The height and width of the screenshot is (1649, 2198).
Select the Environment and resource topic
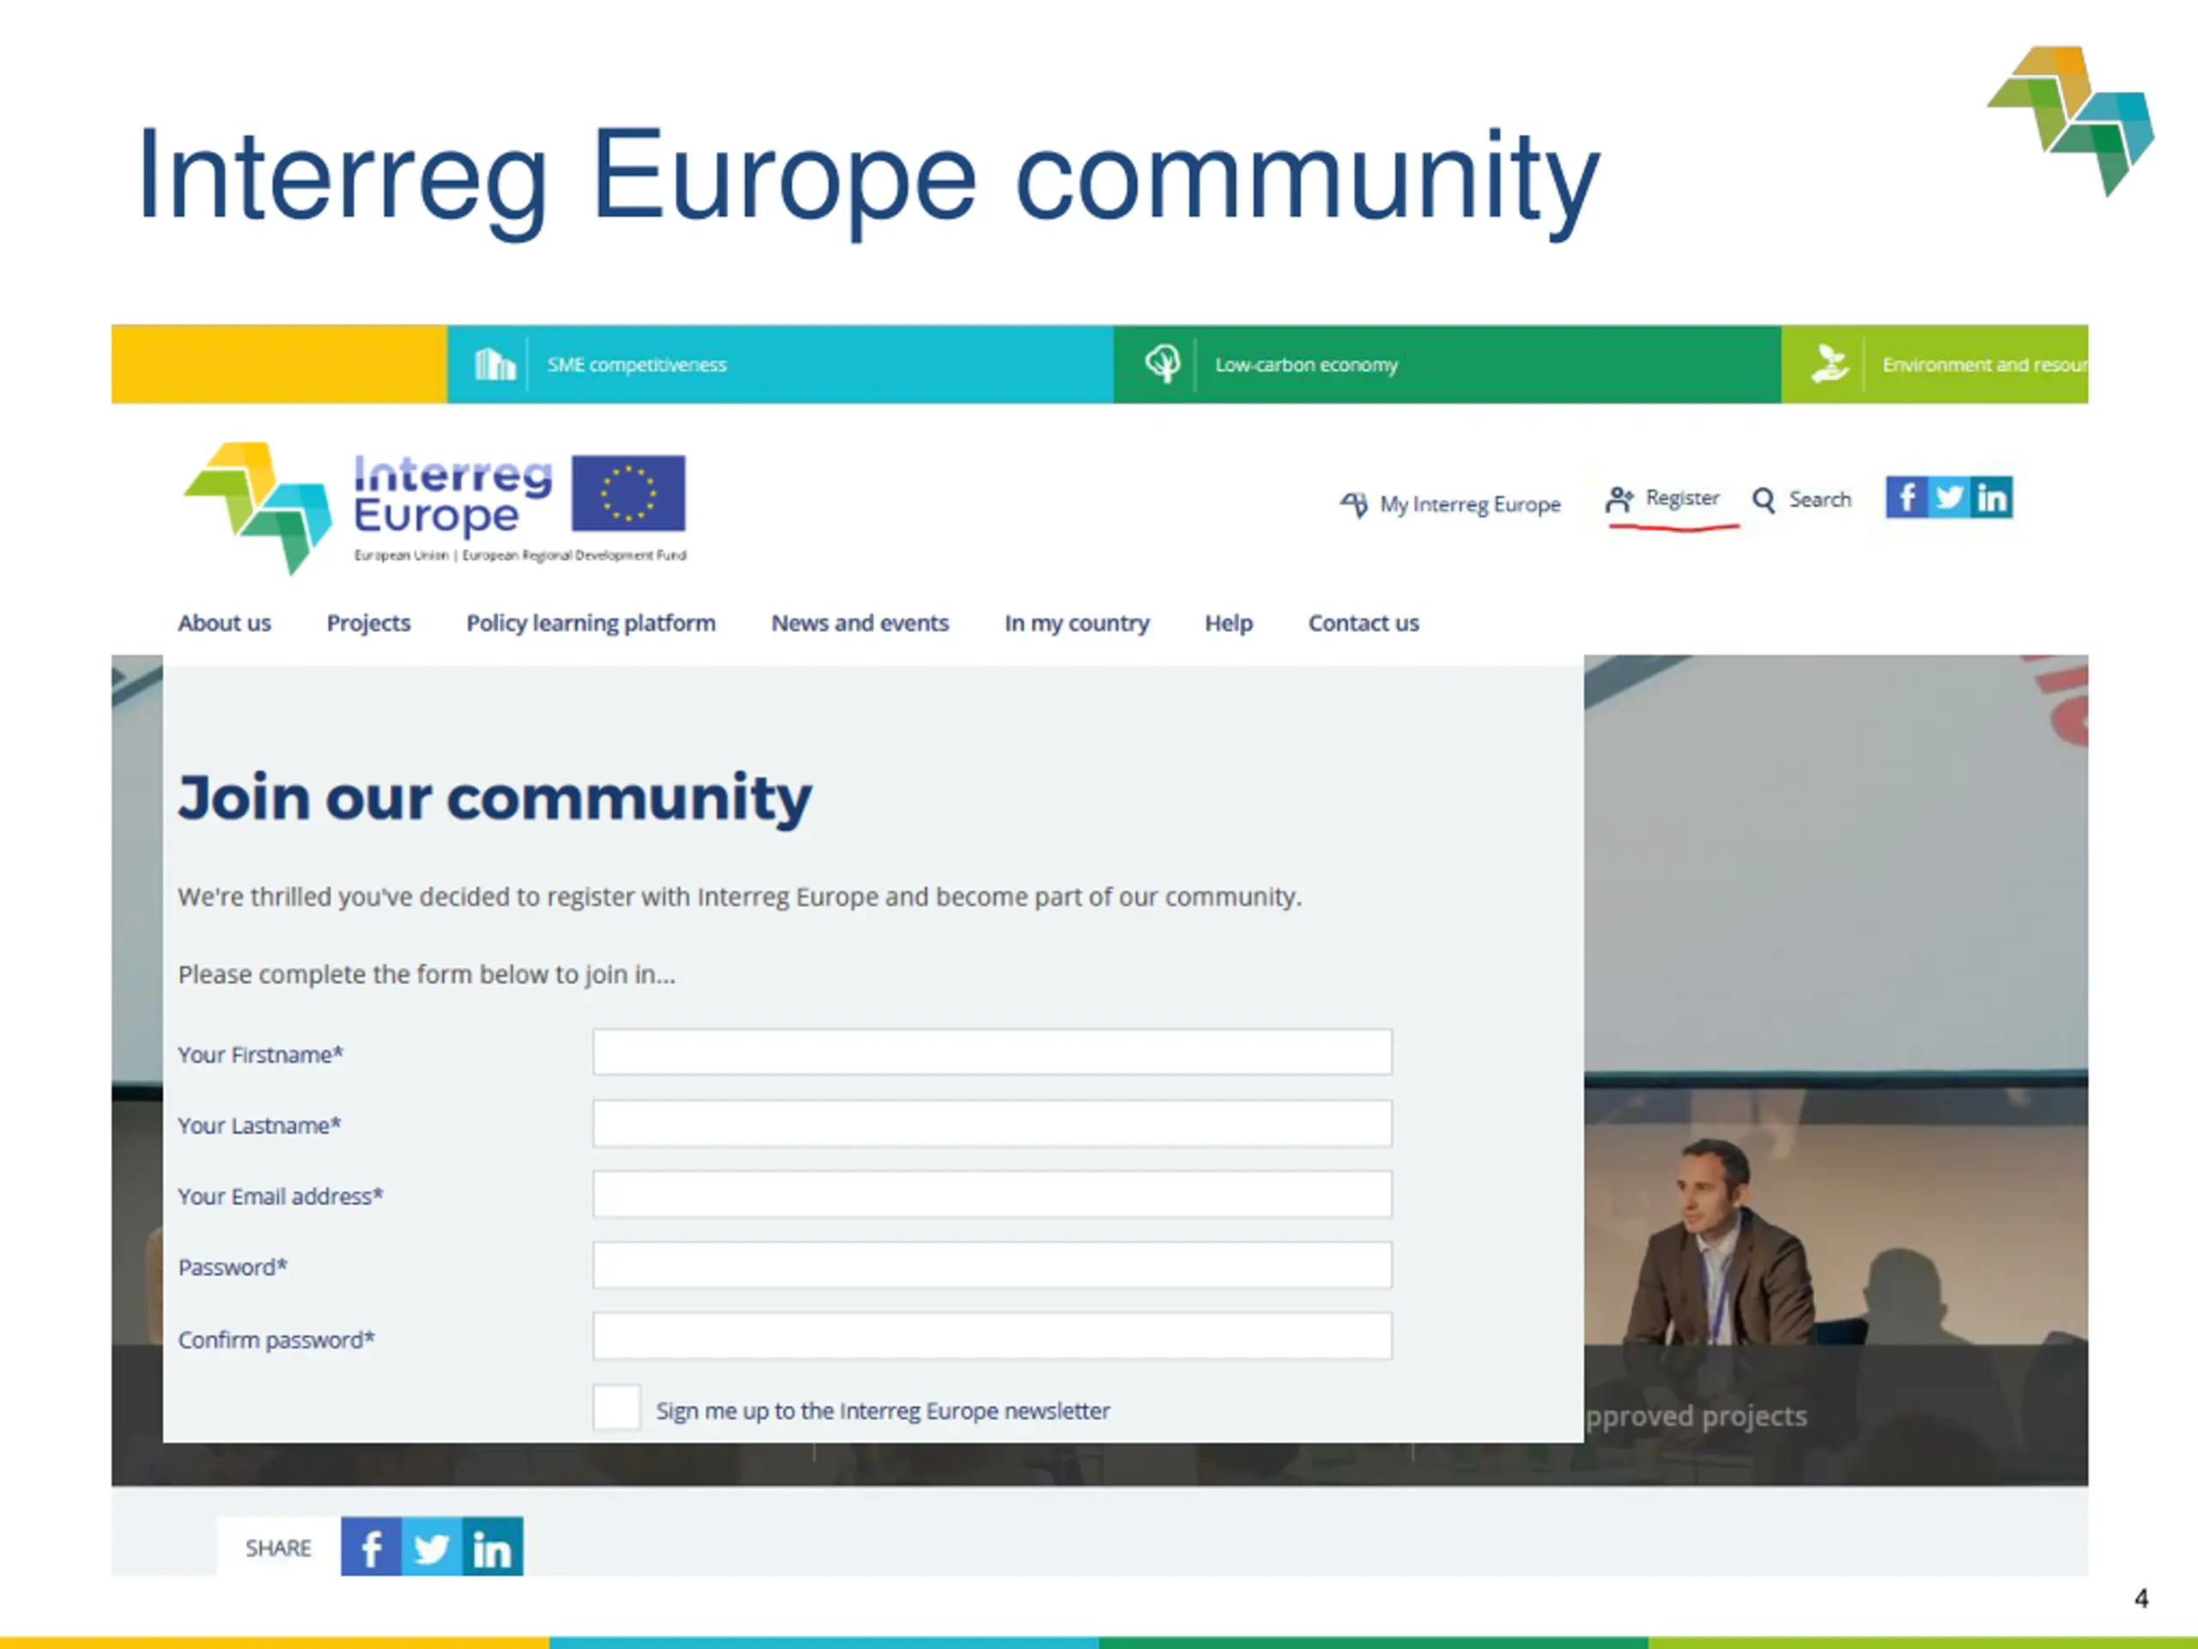[x=1934, y=364]
